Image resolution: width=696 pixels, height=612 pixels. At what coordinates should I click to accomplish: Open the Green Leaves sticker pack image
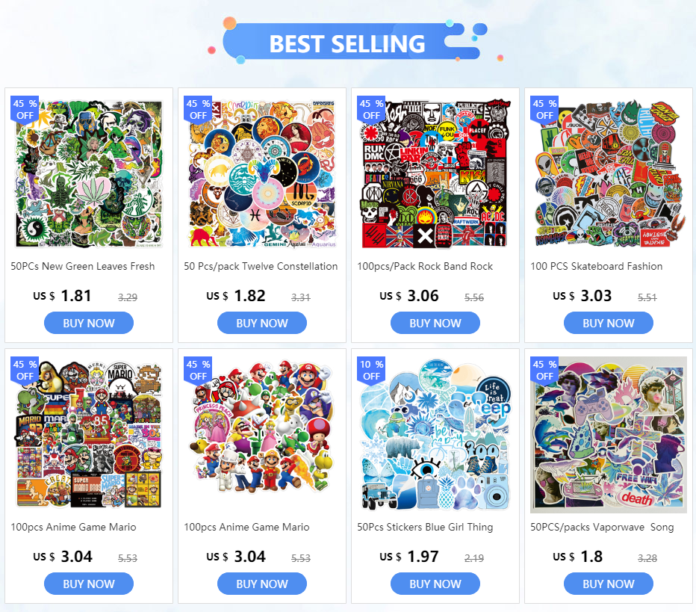pyautogui.click(x=89, y=174)
